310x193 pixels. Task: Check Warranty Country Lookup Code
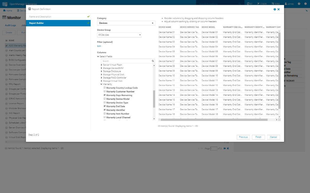(105, 88)
